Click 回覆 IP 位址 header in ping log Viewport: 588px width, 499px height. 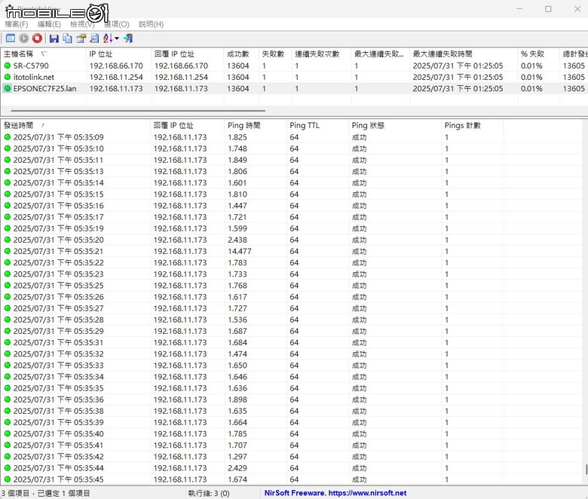point(187,126)
